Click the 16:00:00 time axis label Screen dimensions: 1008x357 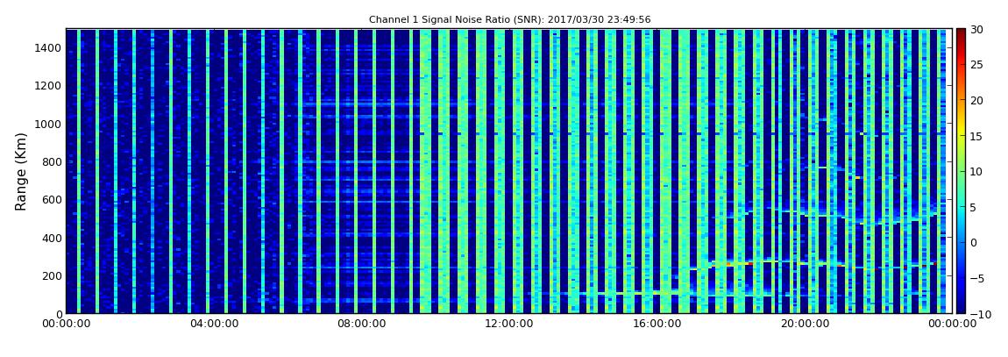[656, 325]
